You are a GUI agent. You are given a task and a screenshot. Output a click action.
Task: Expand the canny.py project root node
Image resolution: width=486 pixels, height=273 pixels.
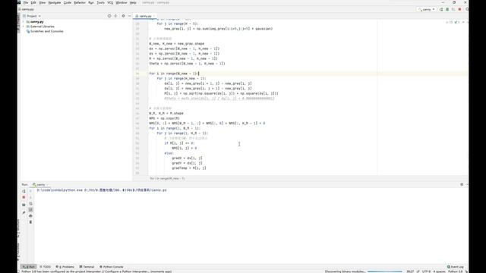24,22
